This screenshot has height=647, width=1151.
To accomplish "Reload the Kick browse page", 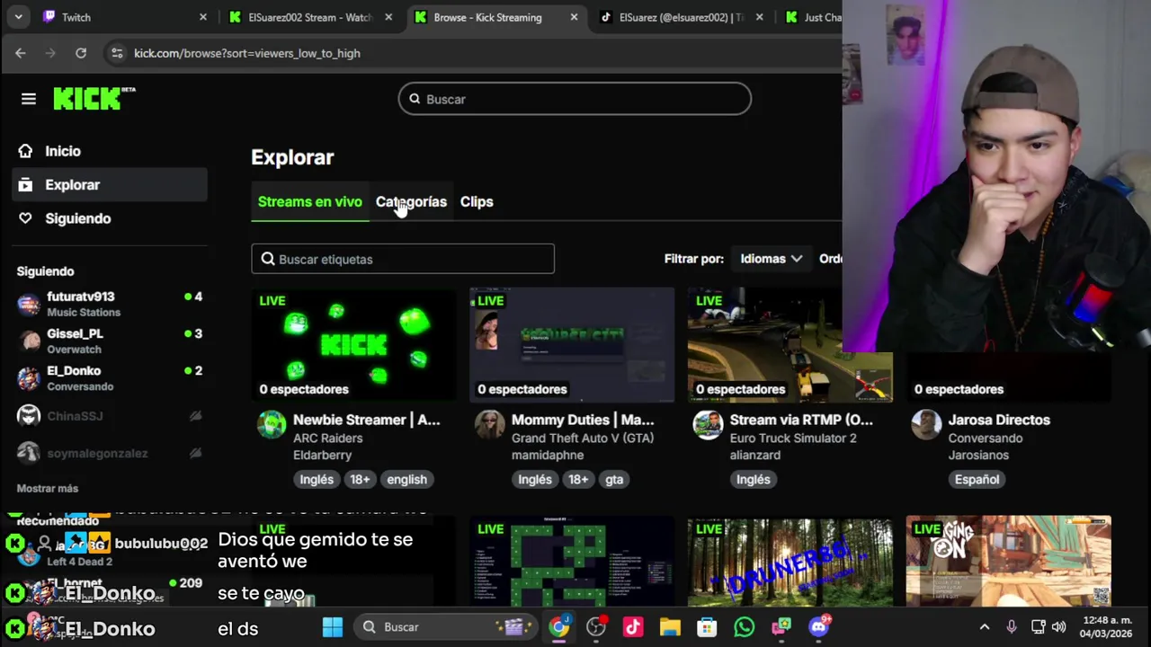I will tap(81, 53).
